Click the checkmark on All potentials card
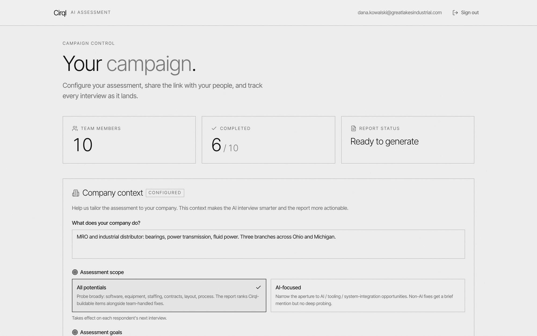 tap(258, 287)
